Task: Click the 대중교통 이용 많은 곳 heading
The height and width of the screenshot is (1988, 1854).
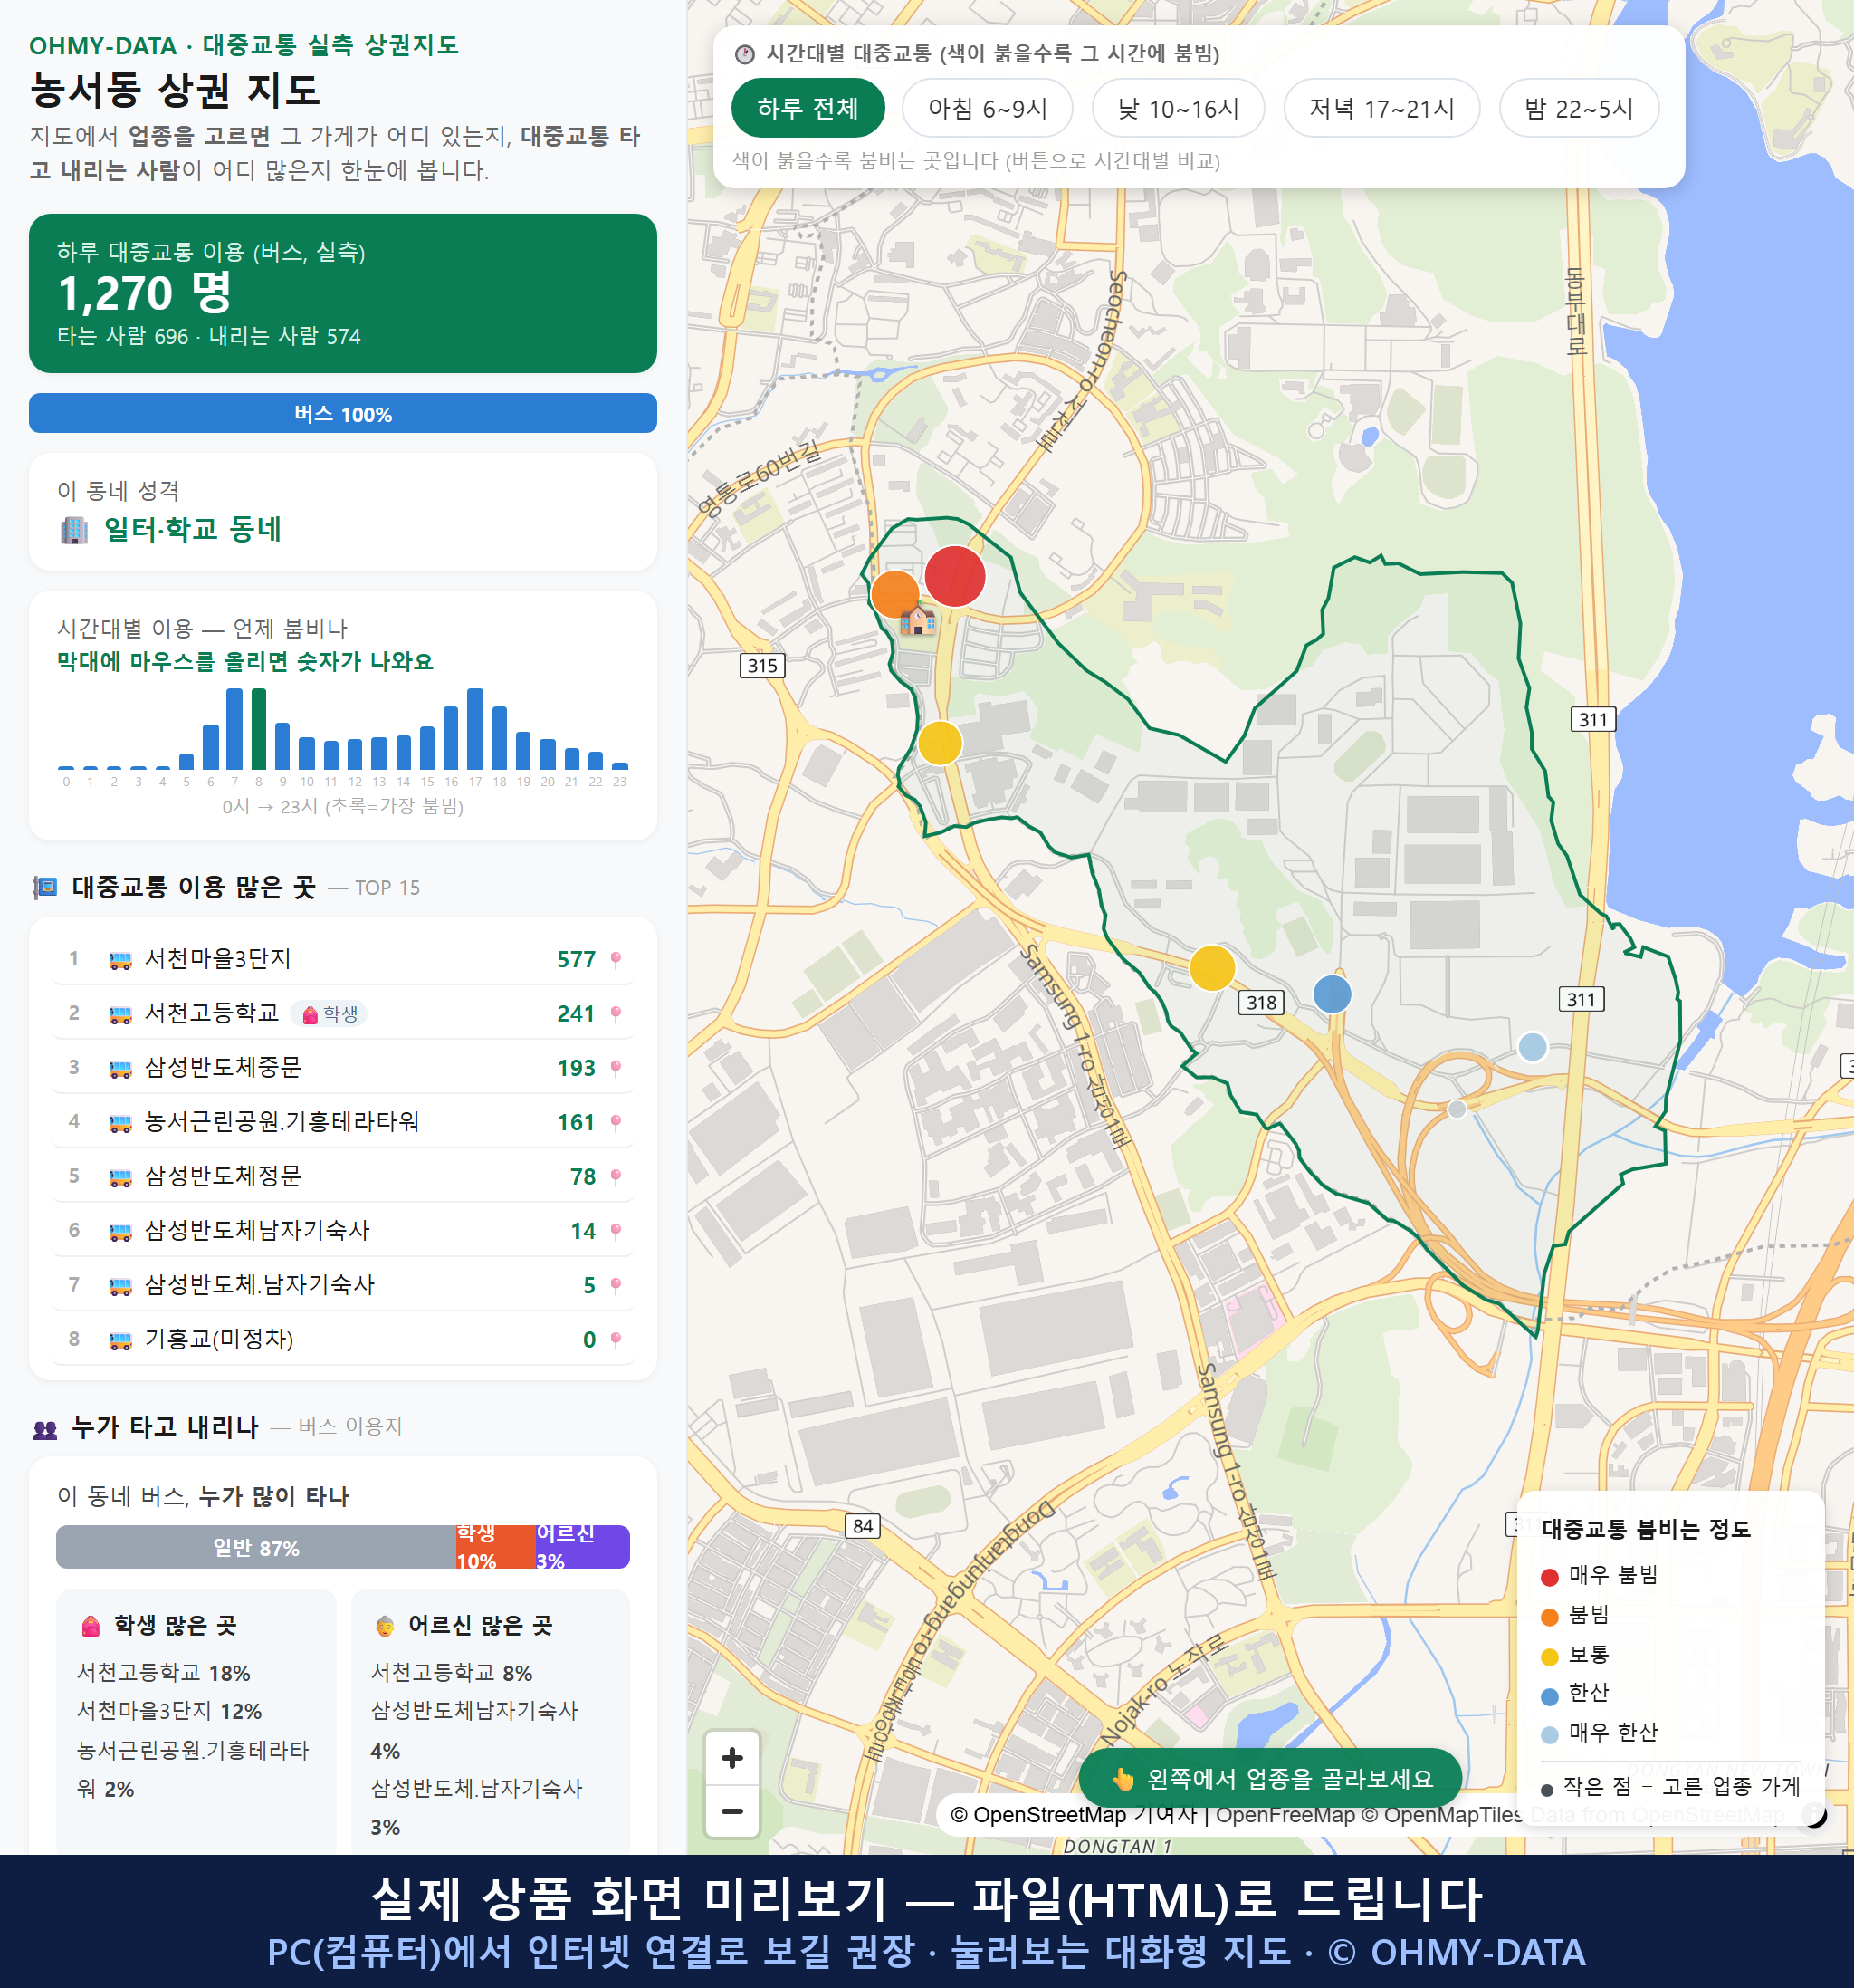Action: [x=194, y=887]
